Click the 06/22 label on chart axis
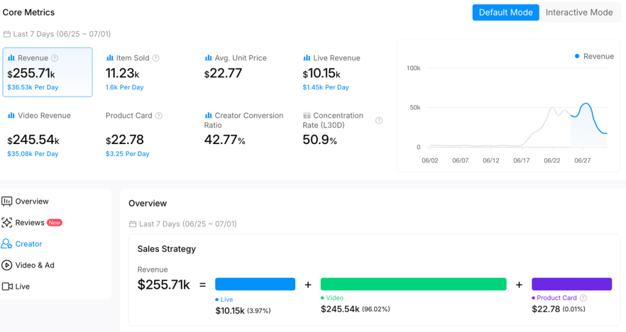 [552, 161]
